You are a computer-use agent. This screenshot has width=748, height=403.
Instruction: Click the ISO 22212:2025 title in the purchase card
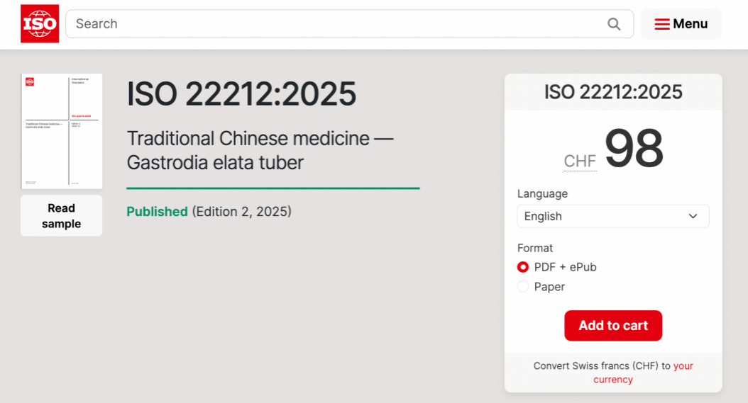click(x=613, y=92)
